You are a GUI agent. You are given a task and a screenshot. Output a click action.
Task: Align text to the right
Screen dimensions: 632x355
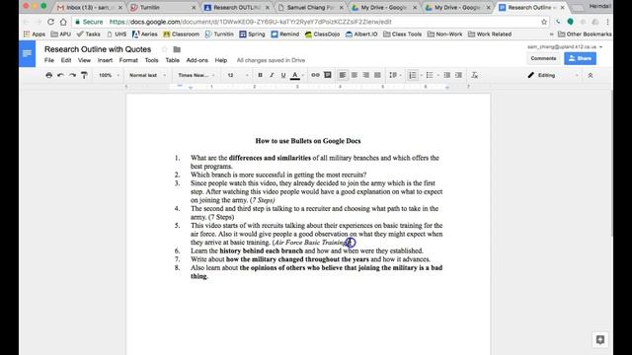point(366,75)
